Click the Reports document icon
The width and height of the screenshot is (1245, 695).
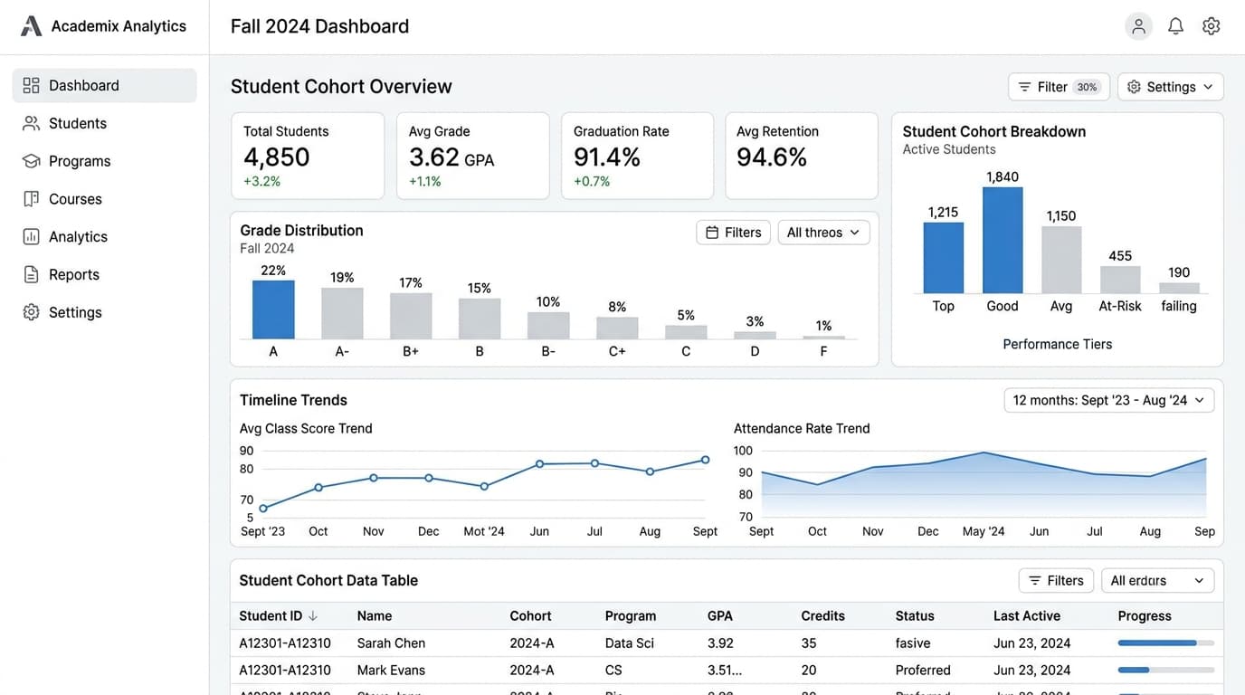click(32, 274)
